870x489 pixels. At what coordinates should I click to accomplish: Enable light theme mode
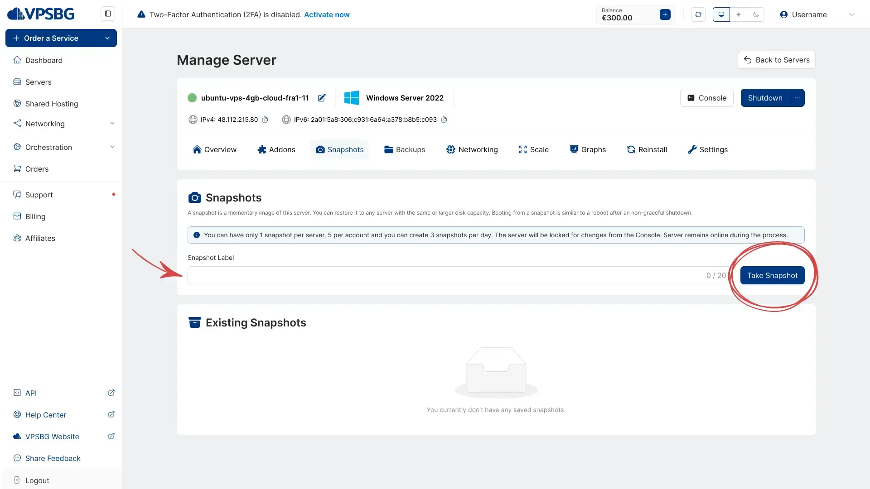(738, 14)
